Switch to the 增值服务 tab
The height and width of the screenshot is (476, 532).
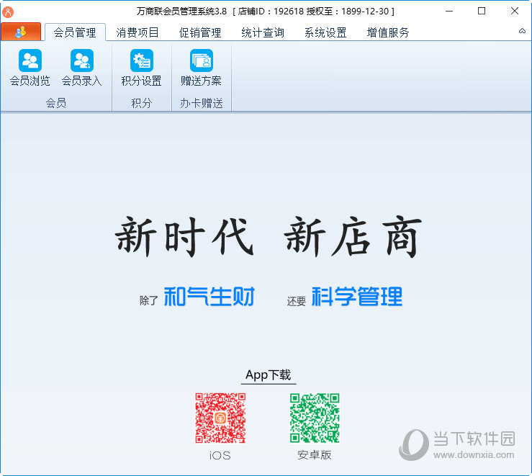tap(388, 32)
